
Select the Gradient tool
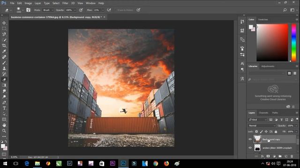pos(4,85)
